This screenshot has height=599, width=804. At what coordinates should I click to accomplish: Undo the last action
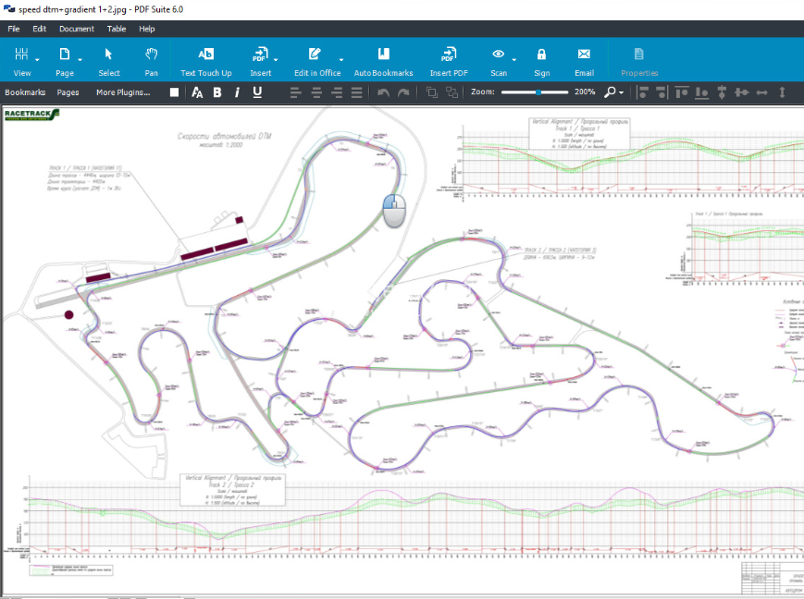[x=383, y=92]
